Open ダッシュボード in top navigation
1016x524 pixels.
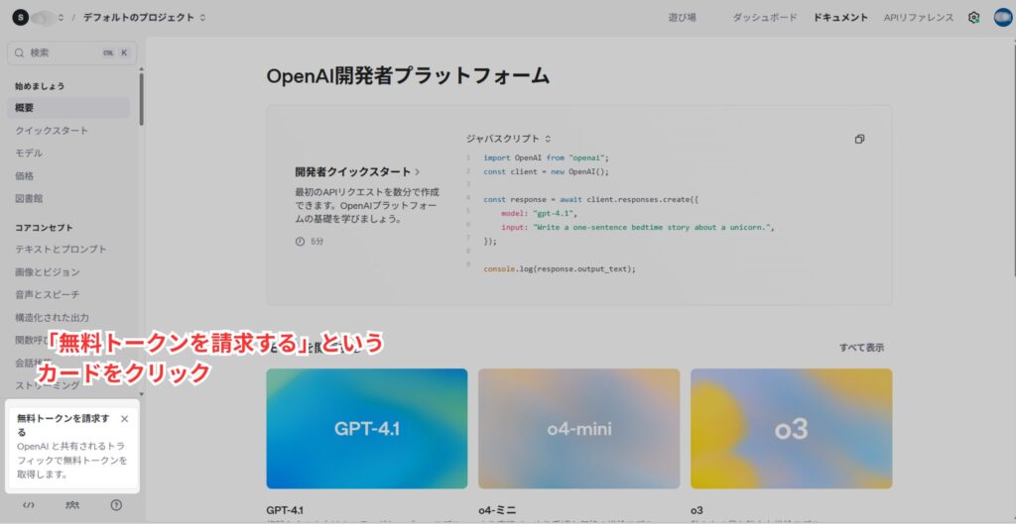point(765,18)
